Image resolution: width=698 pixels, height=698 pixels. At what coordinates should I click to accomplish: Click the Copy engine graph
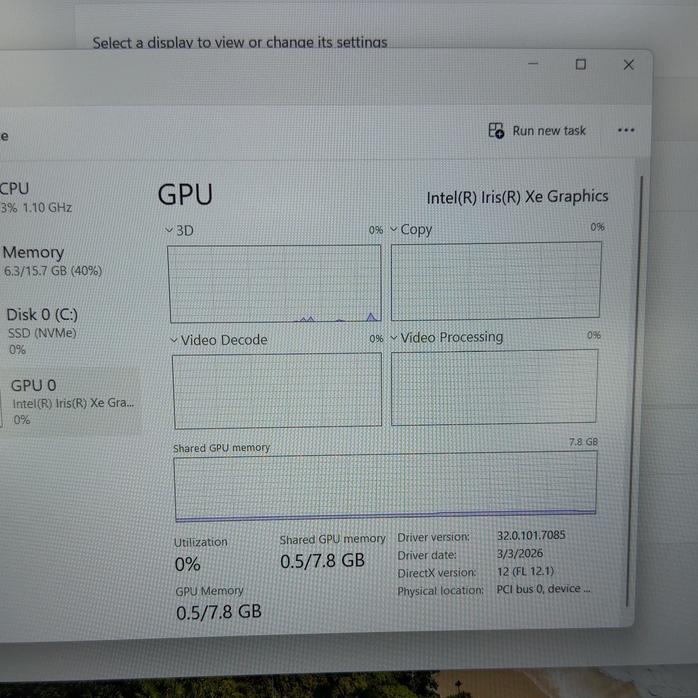[496, 281]
